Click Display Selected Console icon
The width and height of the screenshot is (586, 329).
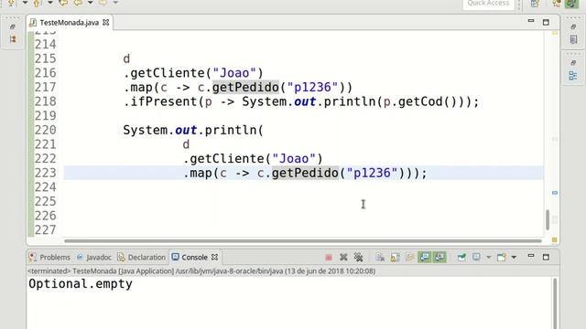476,258
